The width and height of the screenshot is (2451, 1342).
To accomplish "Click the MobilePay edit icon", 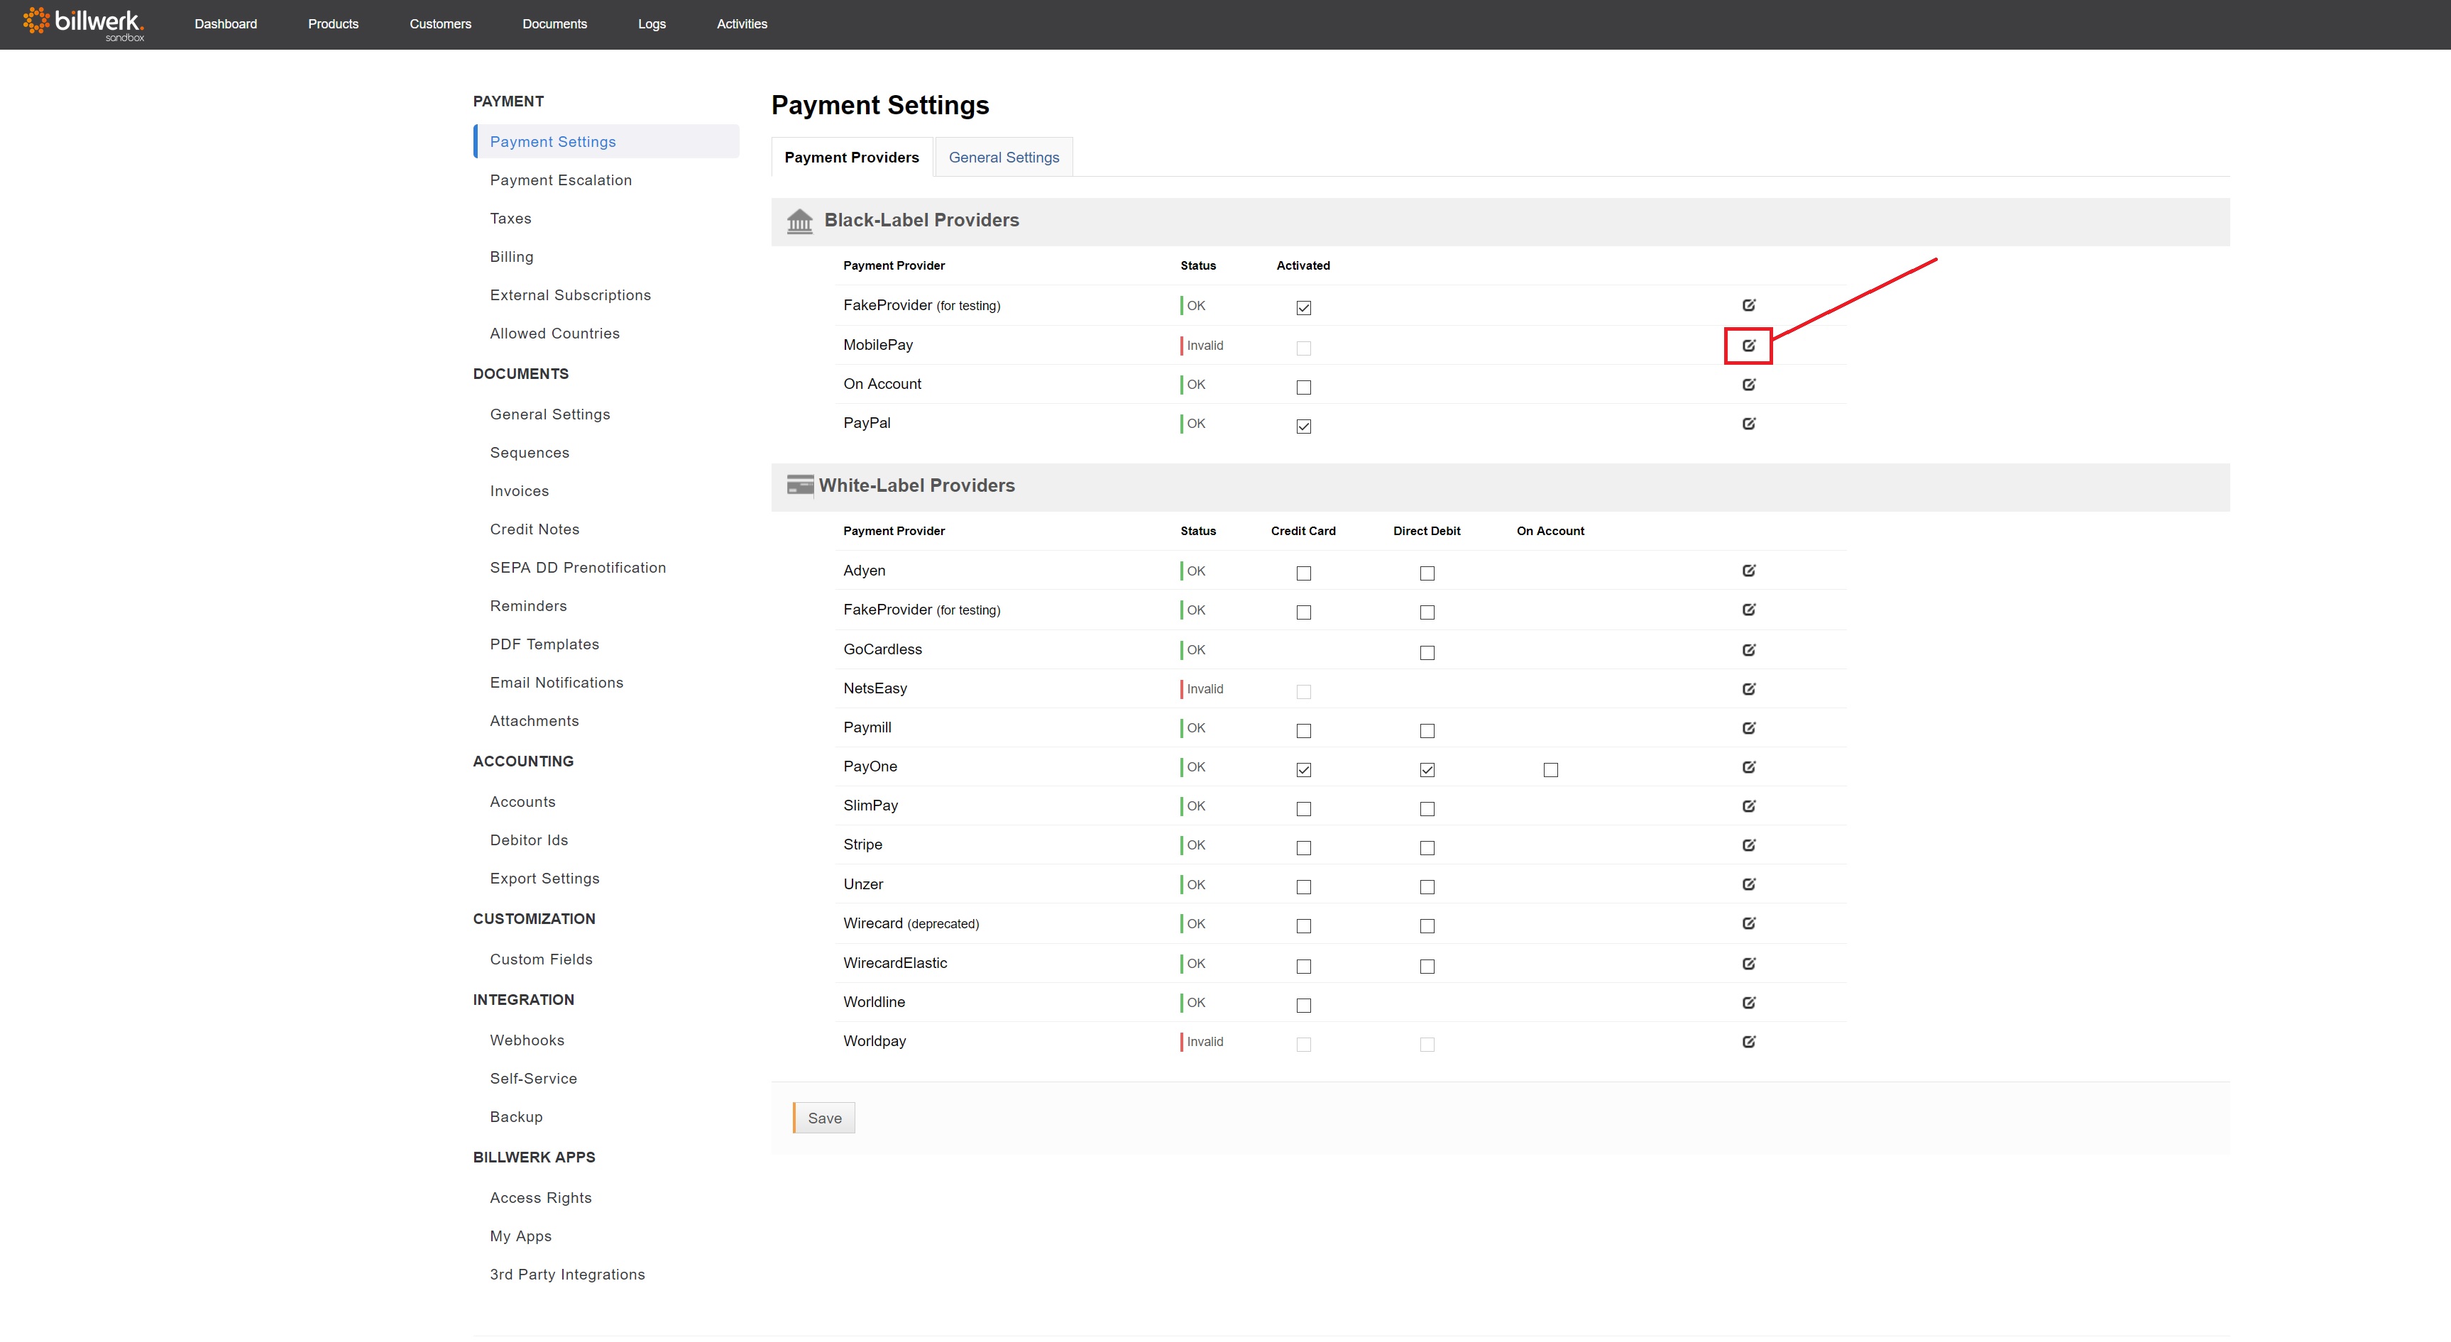I will click(x=1749, y=345).
